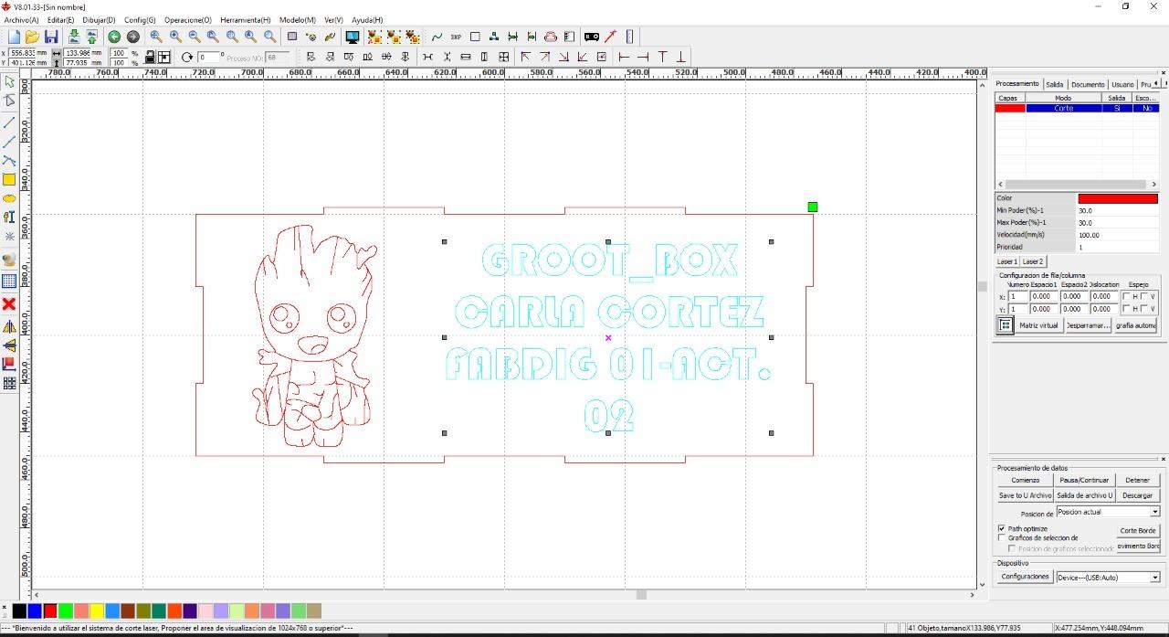
Task: Select the Bezier curve tool
Action: (x=9, y=160)
